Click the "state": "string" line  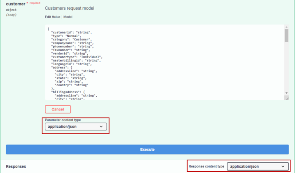70,78
